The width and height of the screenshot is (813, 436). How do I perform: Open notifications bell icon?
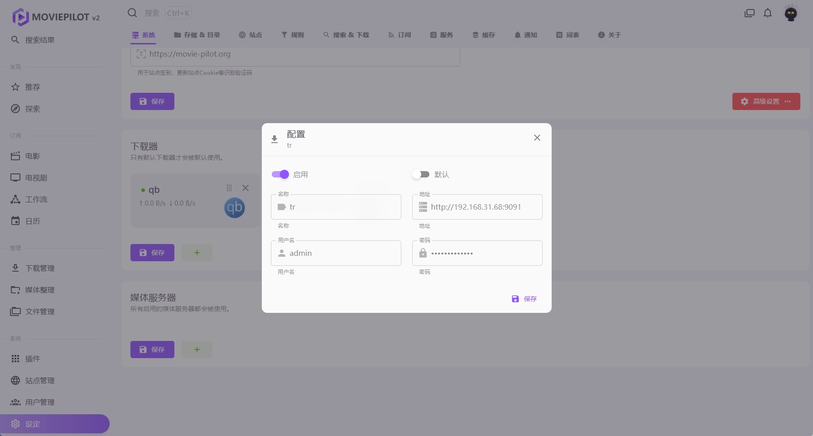[x=768, y=13]
